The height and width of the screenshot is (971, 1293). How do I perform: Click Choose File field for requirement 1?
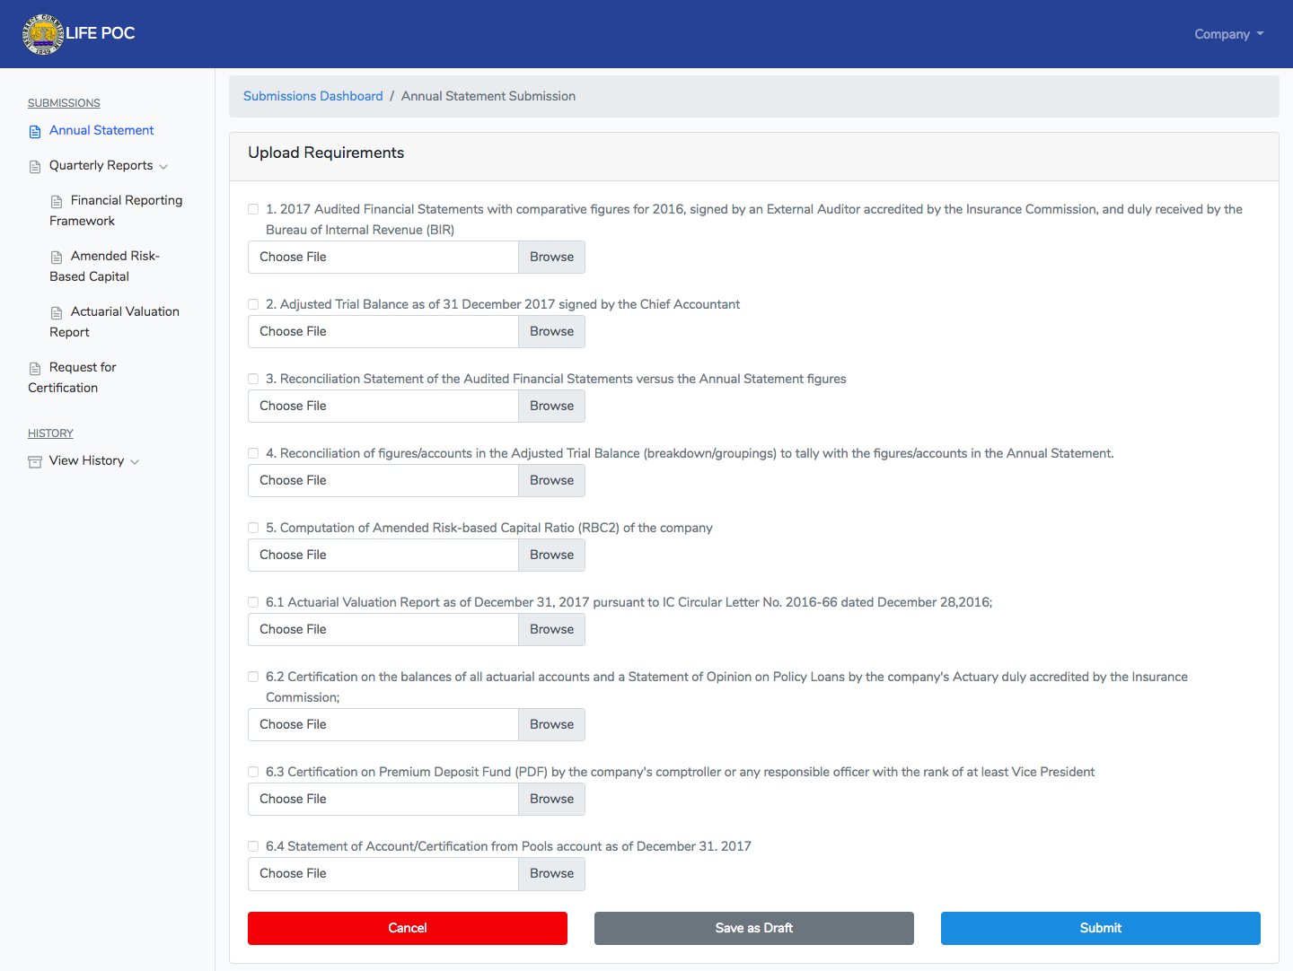click(383, 257)
